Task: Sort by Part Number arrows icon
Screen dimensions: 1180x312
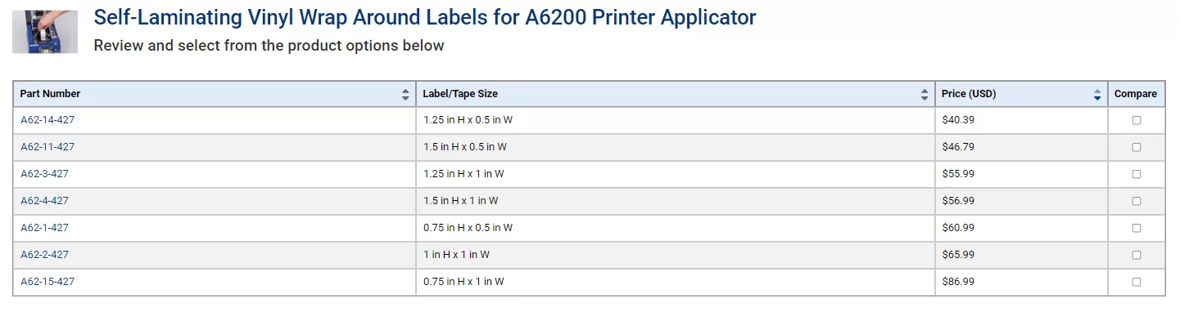Action: point(405,95)
